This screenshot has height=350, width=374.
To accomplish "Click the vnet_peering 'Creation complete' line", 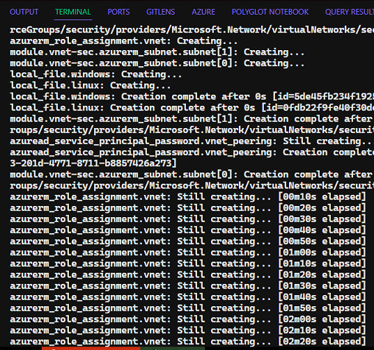I will pos(192,152).
